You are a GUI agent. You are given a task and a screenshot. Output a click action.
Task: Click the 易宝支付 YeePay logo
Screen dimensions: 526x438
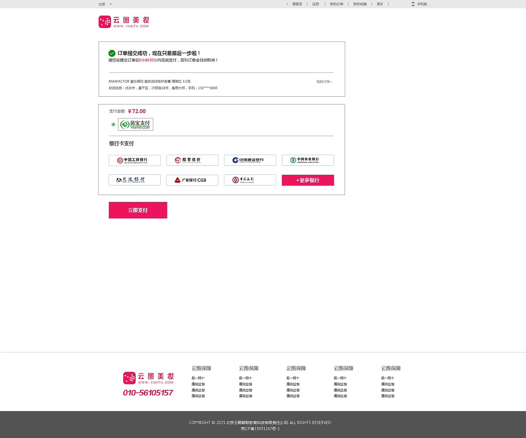(x=136, y=124)
